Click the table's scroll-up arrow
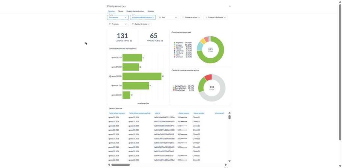 pyautogui.click(x=230, y=113)
